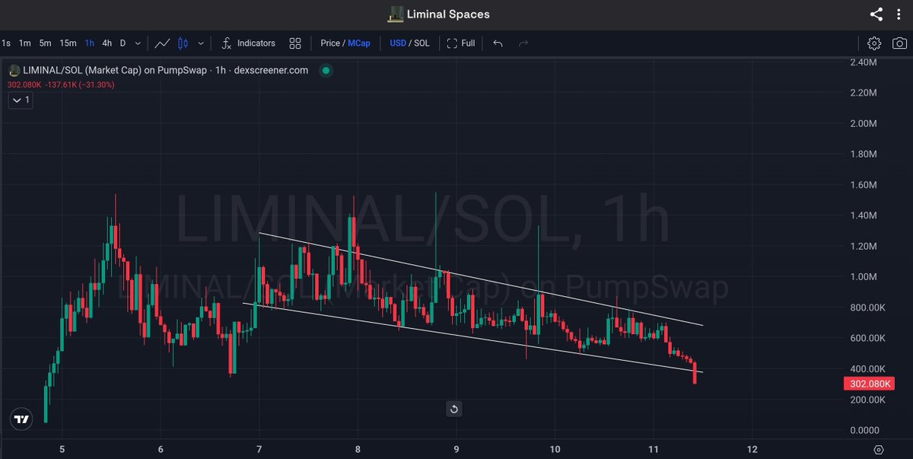Click the TradingView logo badge
The width and height of the screenshot is (913, 459).
[x=21, y=419]
